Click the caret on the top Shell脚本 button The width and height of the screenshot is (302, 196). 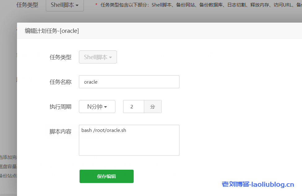[x=77, y=6]
